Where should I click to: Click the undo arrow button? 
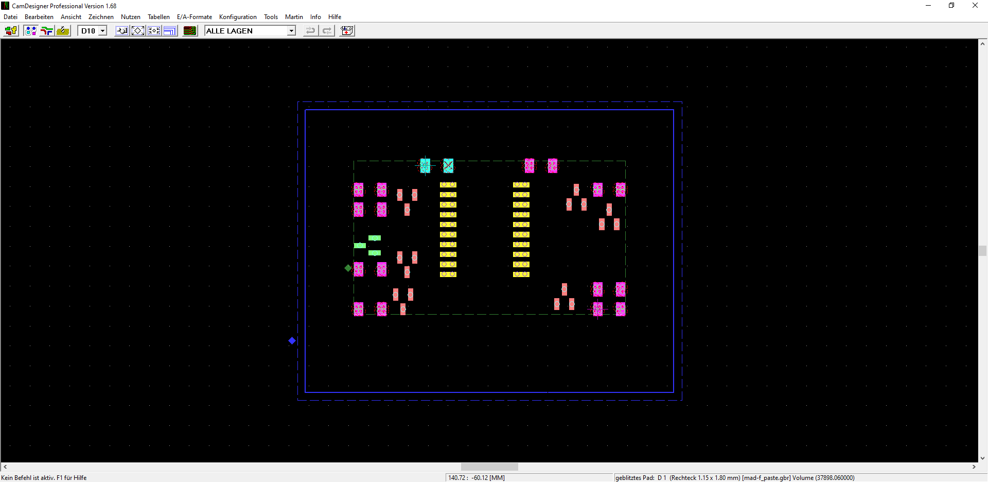coord(310,31)
